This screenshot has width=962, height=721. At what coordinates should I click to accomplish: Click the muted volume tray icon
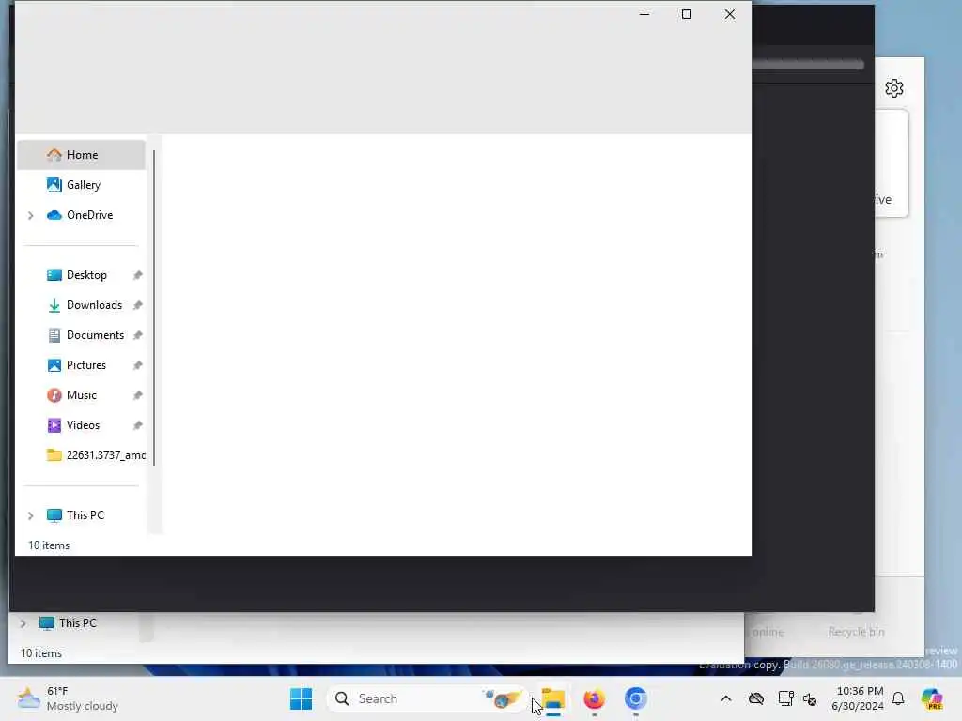tap(810, 698)
